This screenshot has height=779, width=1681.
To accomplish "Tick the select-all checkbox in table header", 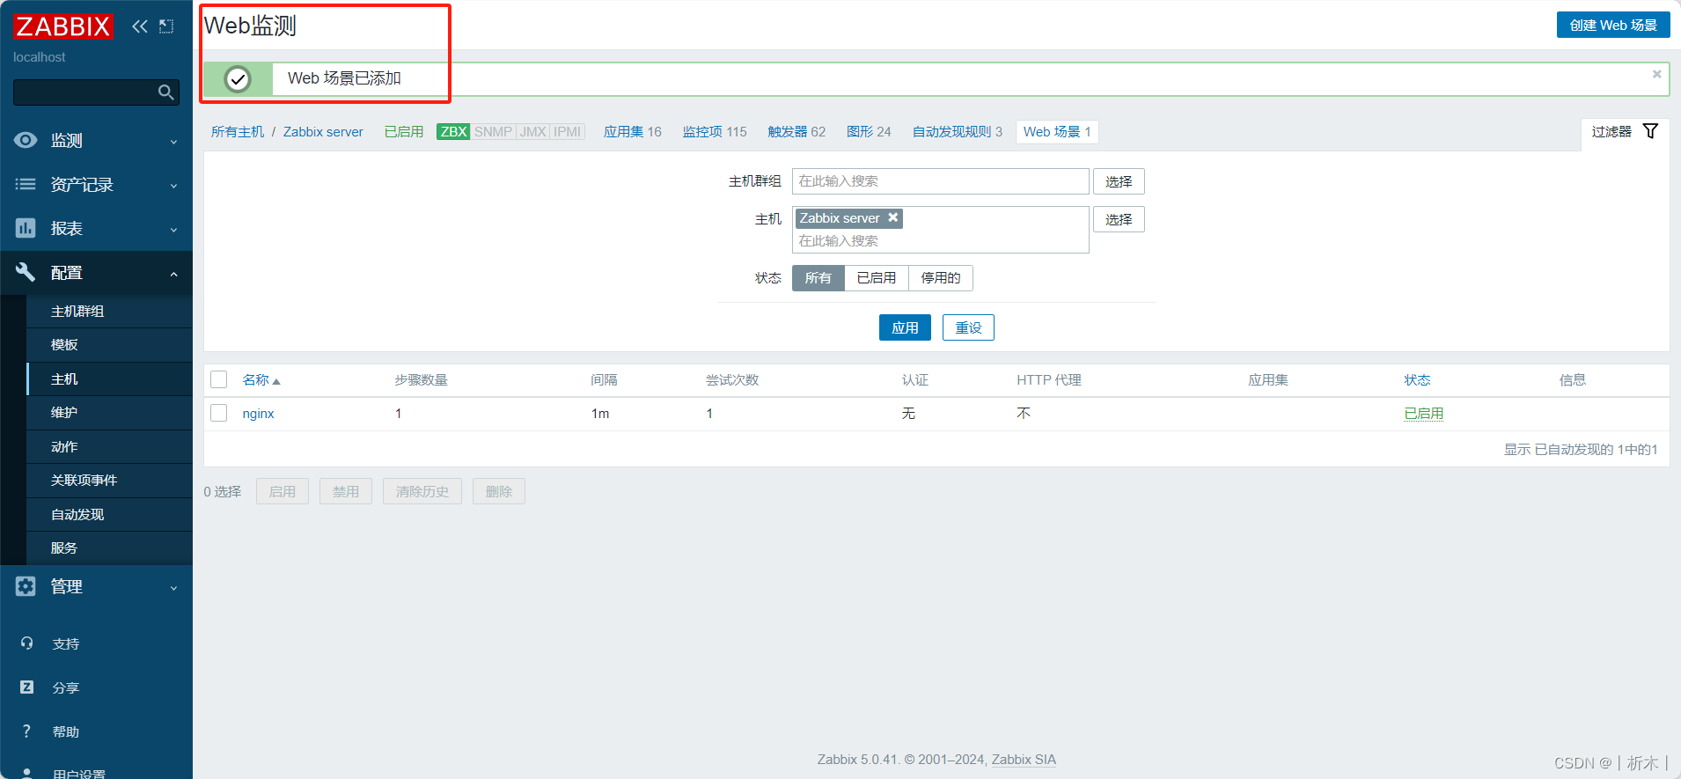I will (219, 379).
